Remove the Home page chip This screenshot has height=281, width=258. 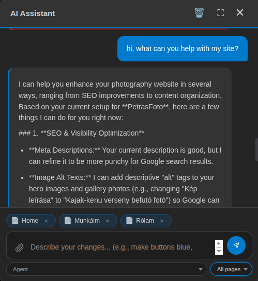click(46, 221)
